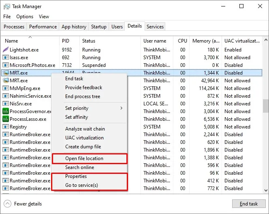Click the Registry process icon
The width and height of the screenshot is (269, 214).
(6, 126)
